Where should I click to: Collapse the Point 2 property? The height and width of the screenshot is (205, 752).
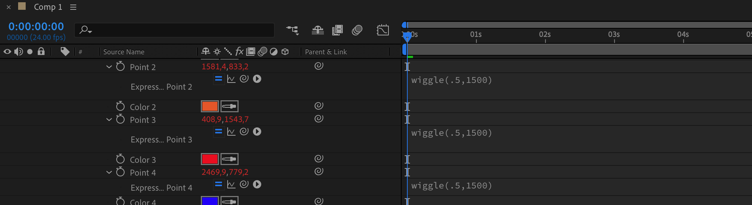click(109, 67)
